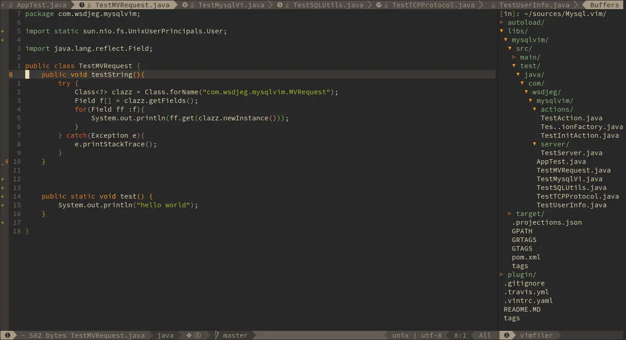The height and width of the screenshot is (340, 626).
Task: Click the 8:1 cursor position indicator
Action: (460, 335)
